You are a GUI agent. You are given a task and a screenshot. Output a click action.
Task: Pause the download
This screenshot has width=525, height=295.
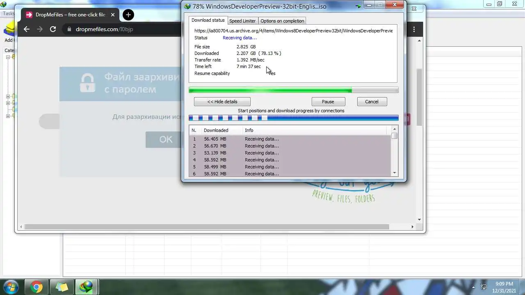tap(328, 102)
